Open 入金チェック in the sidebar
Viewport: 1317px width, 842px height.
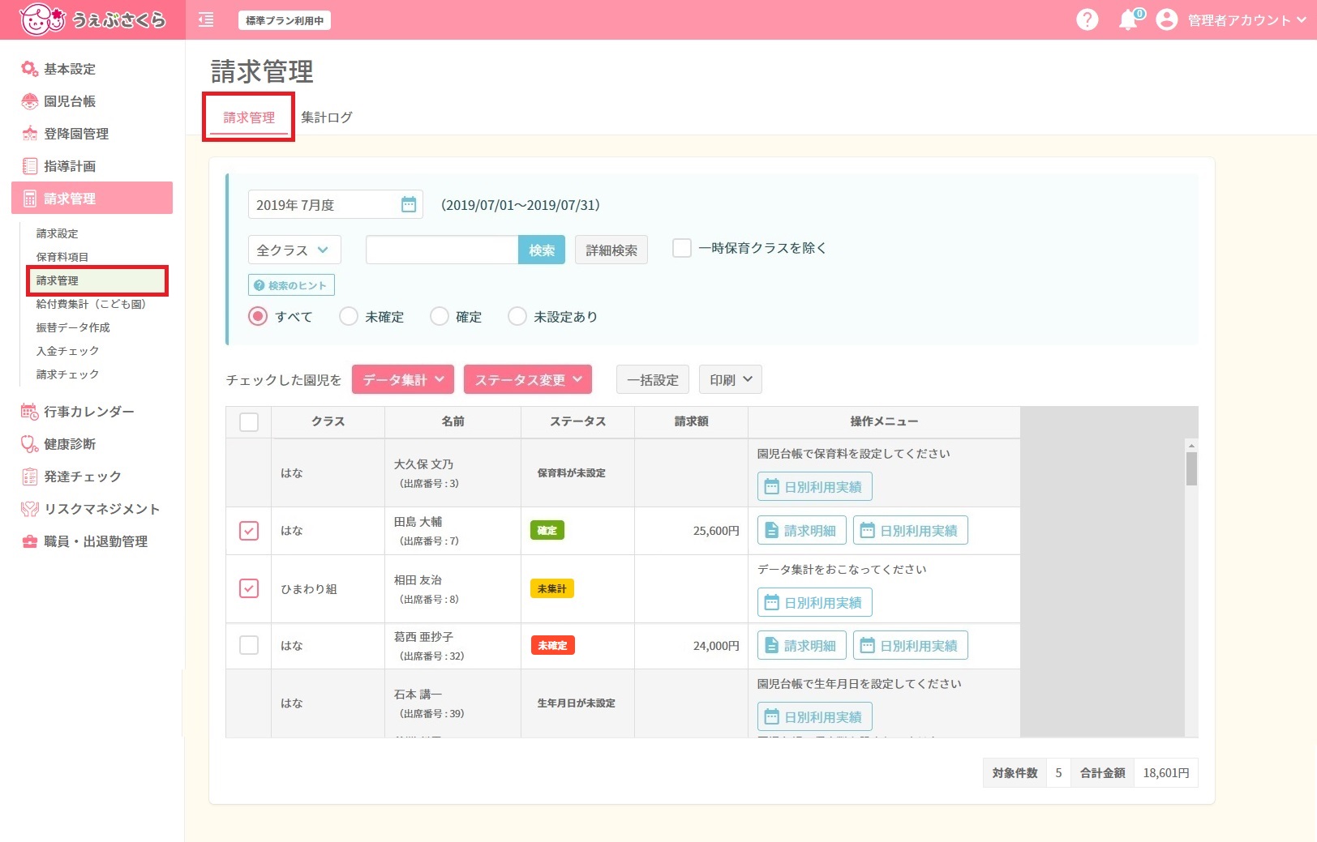pyautogui.click(x=67, y=351)
